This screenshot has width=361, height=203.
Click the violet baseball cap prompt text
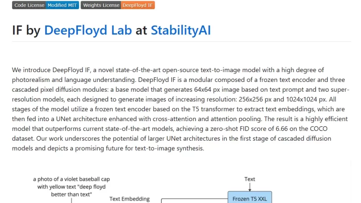click(x=71, y=187)
